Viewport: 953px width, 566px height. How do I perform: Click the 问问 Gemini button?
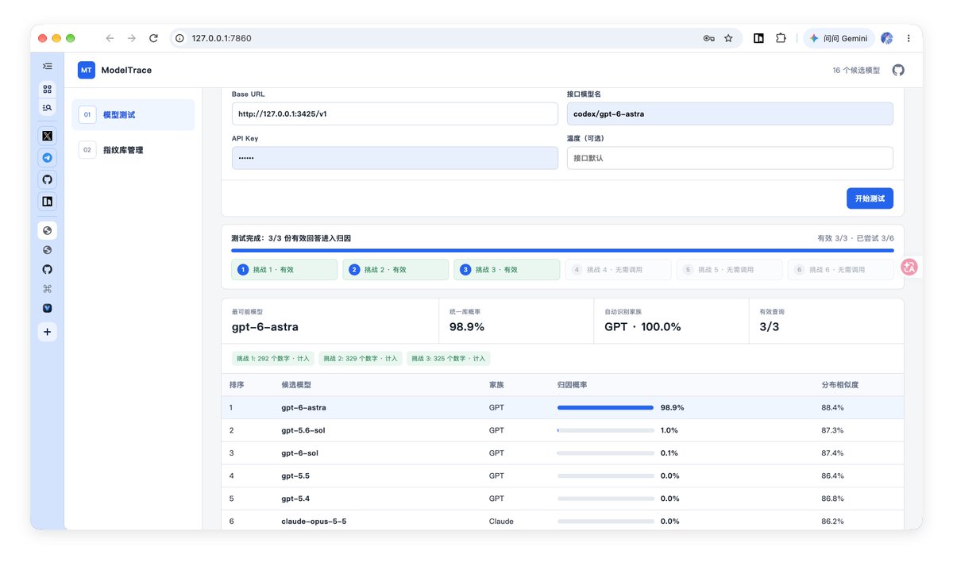tap(839, 38)
